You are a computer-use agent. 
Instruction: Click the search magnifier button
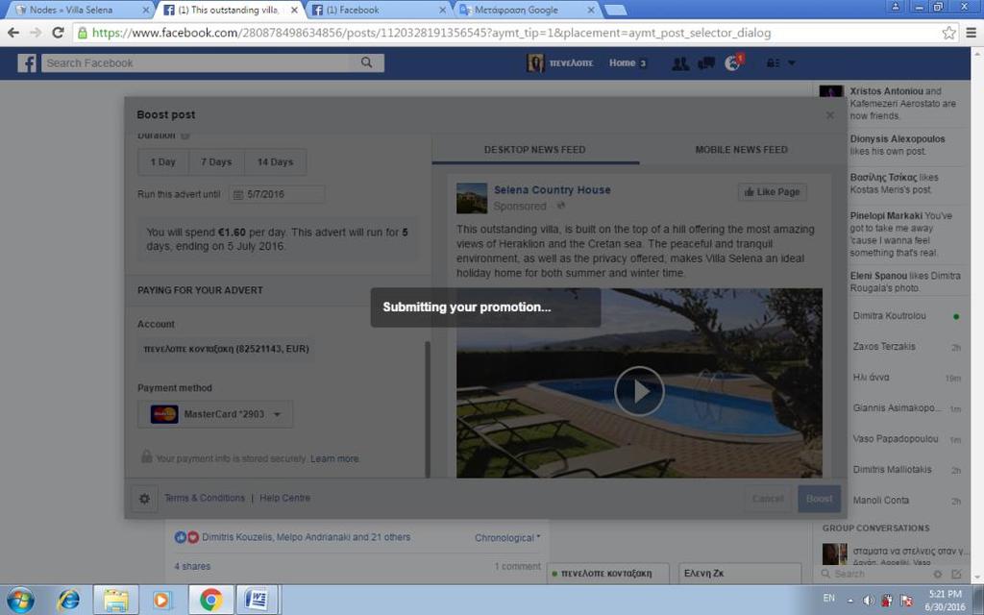click(366, 62)
